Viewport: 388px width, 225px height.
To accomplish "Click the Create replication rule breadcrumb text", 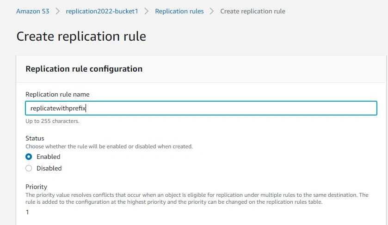I will [x=253, y=11].
